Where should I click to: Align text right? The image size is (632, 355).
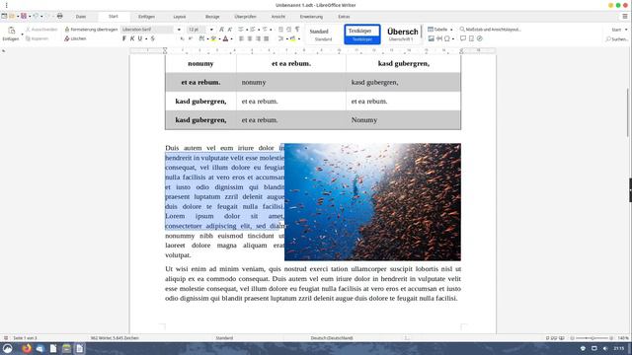pos(258,38)
